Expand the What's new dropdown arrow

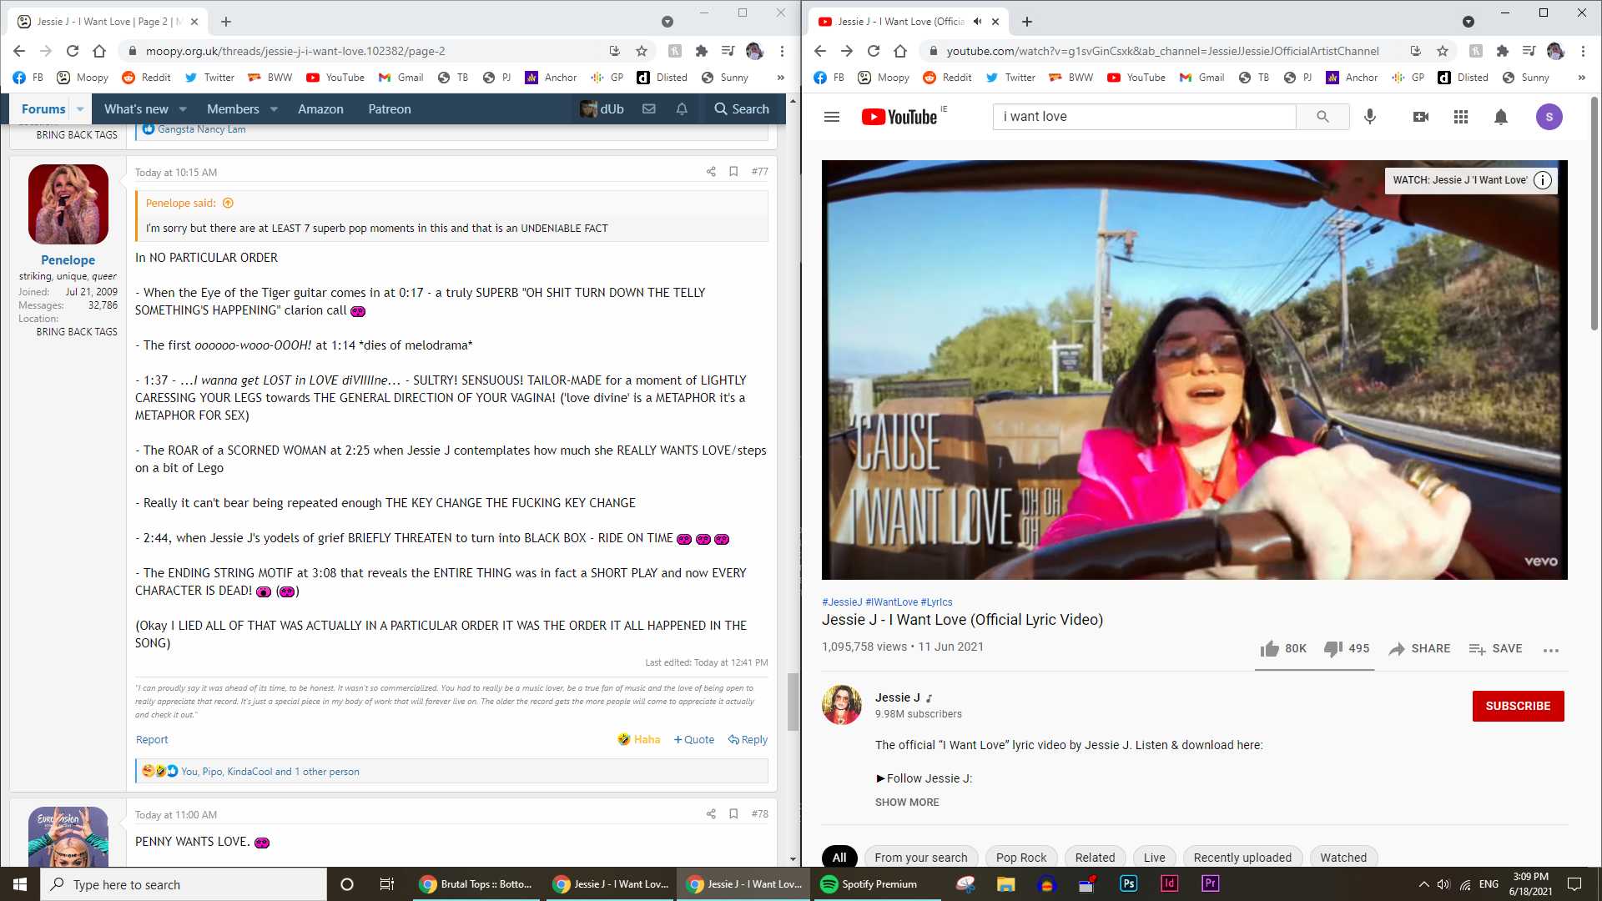click(x=183, y=109)
